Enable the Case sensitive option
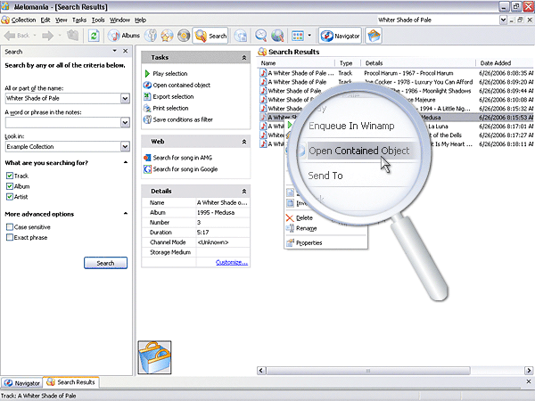This screenshot has height=401, width=535. (10, 227)
